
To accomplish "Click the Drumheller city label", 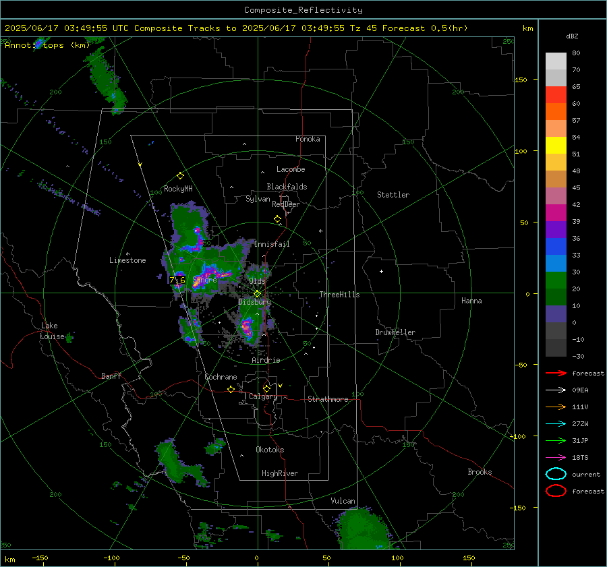I will (x=395, y=332).
